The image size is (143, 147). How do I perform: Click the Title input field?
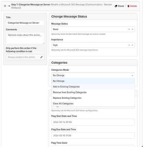pyautogui.click(x=25, y=23)
